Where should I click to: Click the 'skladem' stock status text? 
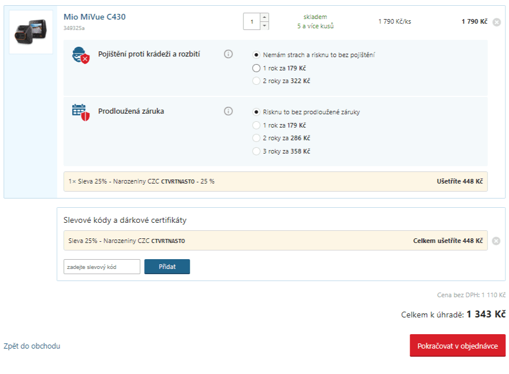(x=315, y=17)
